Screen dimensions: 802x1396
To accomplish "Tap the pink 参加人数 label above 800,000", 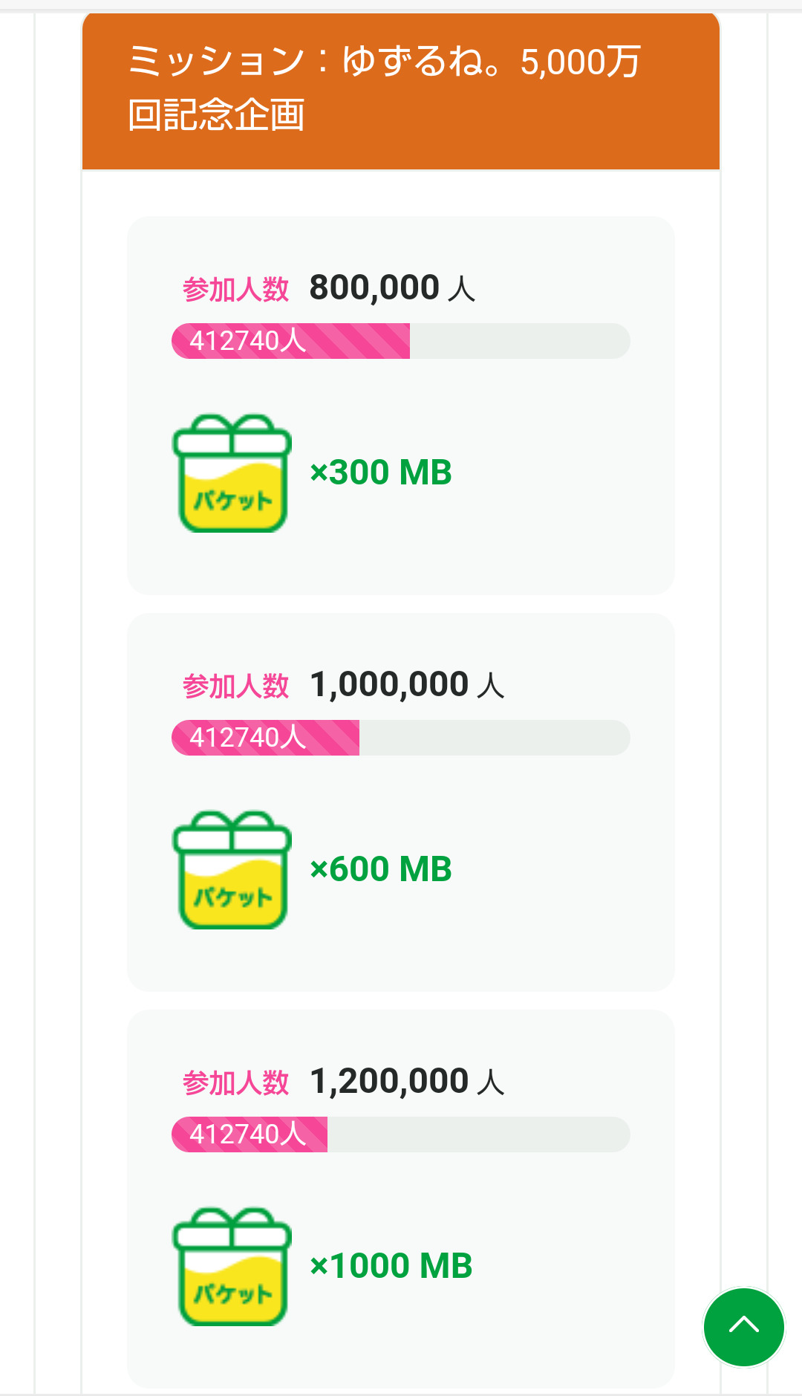I will click(x=235, y=289).
